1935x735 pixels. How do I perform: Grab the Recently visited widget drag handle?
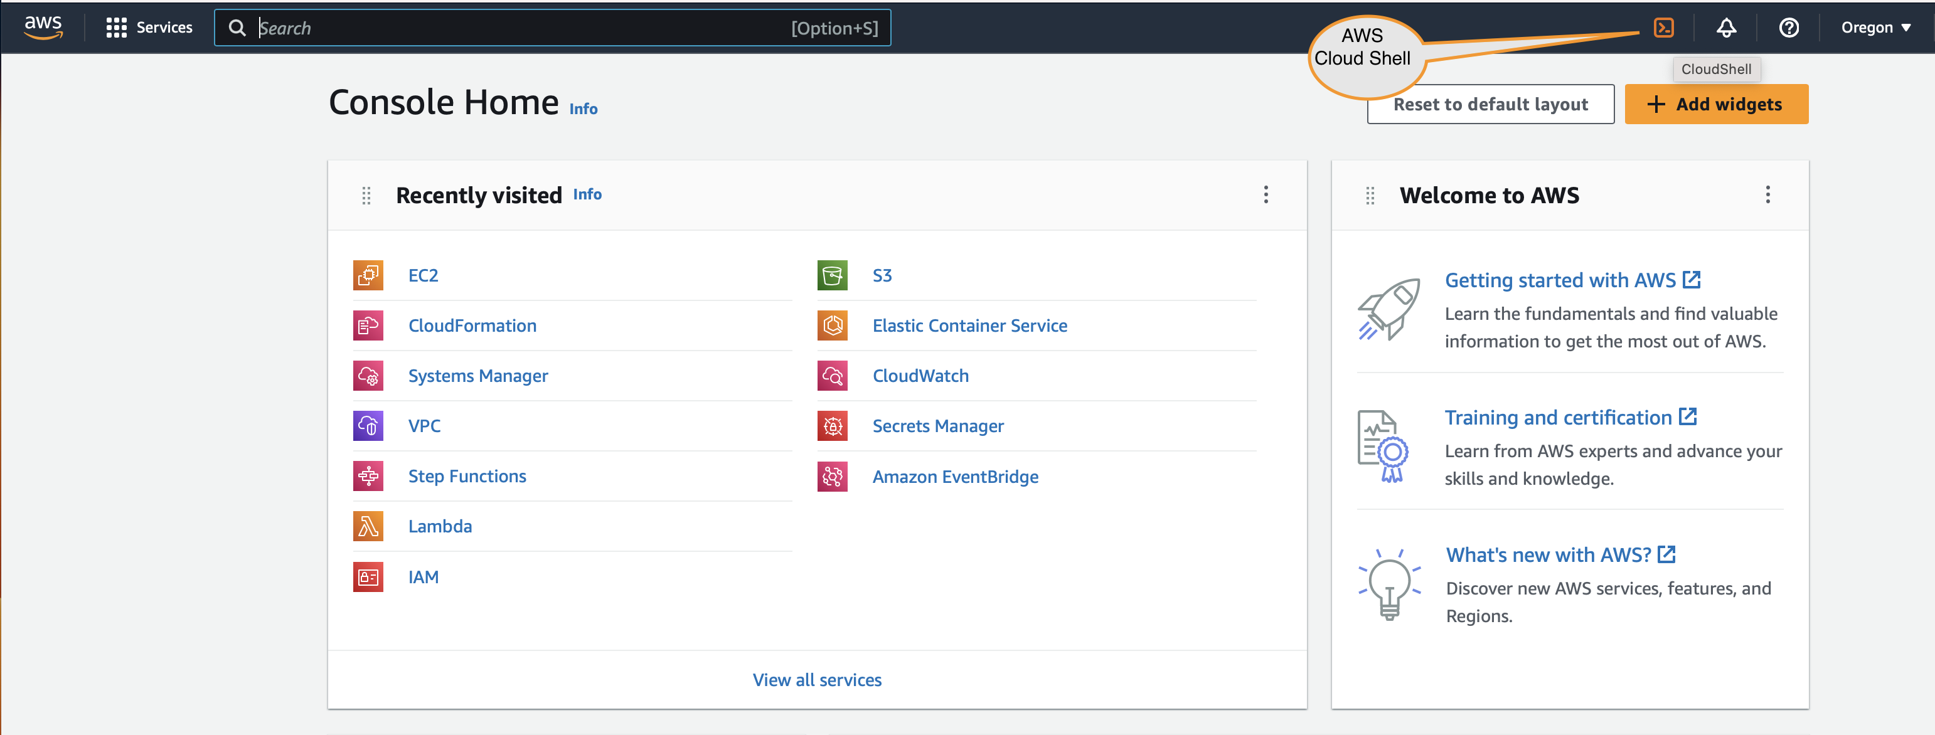[366, 195]
